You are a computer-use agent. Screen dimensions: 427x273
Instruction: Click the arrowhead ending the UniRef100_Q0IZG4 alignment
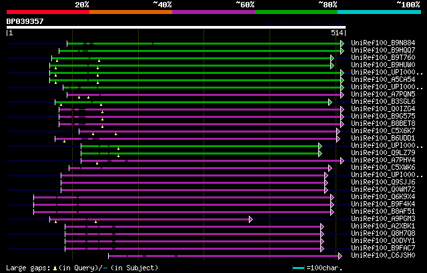click(342, 109)
